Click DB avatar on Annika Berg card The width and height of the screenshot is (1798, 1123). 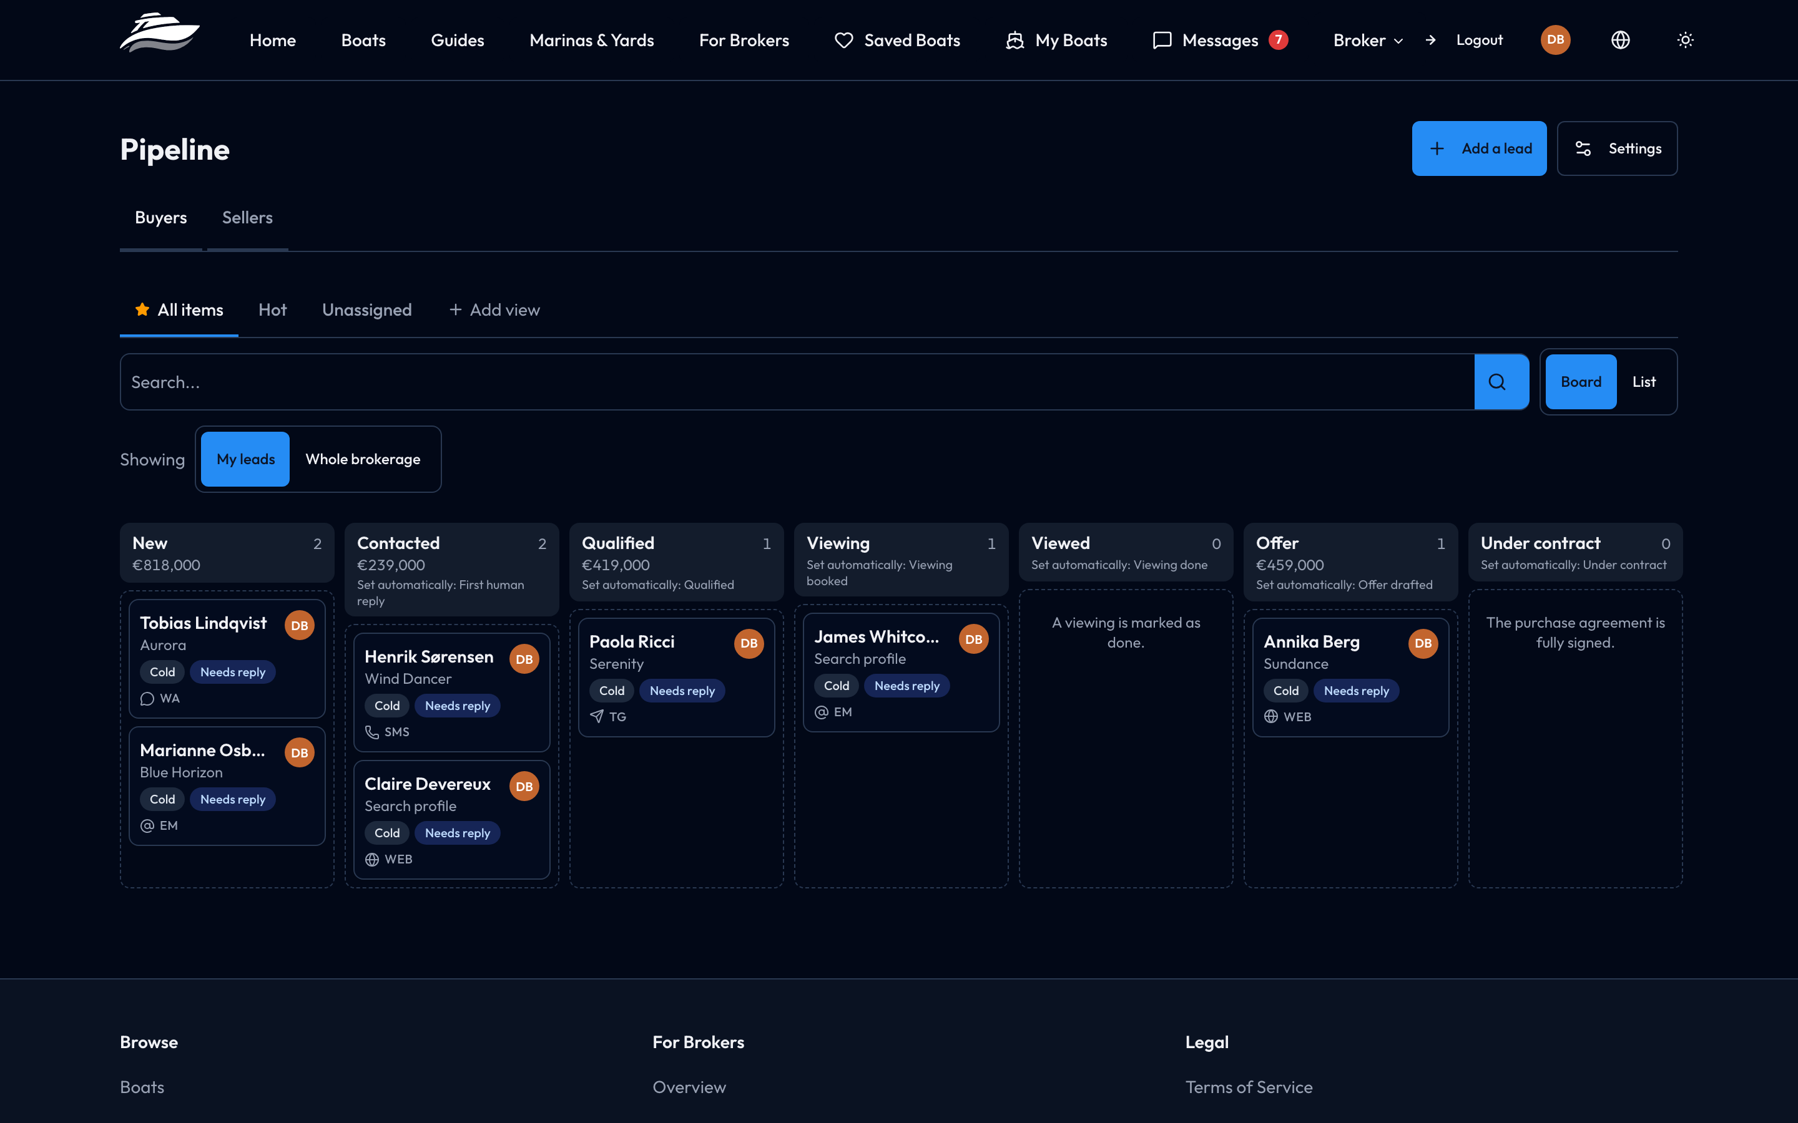click(1423, 643)
